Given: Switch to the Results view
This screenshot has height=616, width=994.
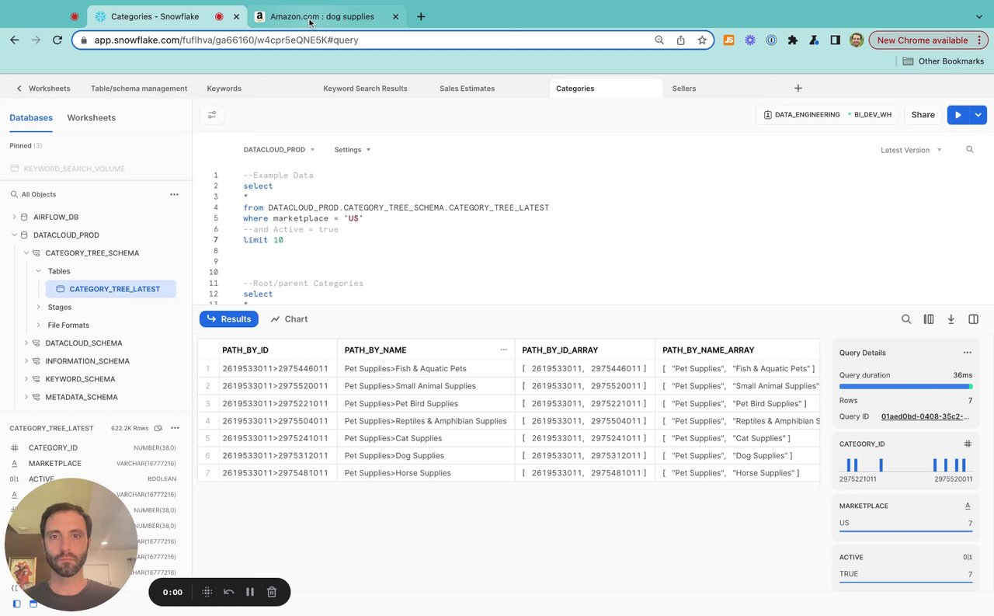Looking at the screenshot, I should point(229,319).
